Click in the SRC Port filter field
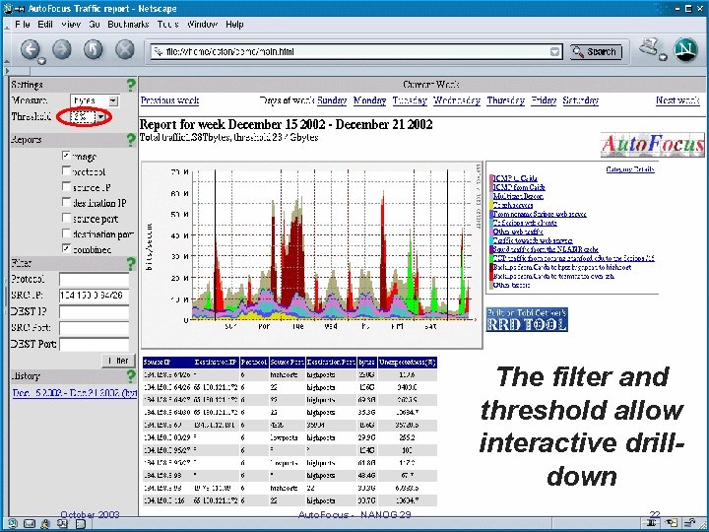 [x=95, y=328]
